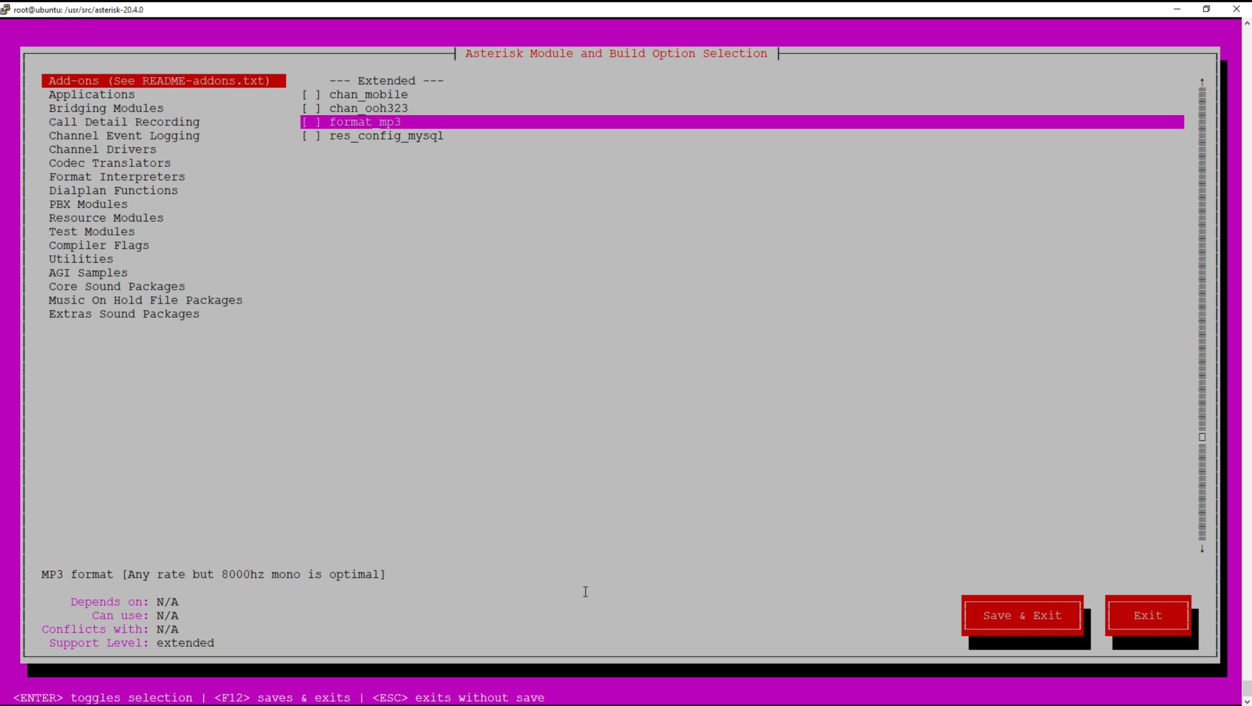This screenshot has height=706, width=1252.
Task: Click the MP3 format description text
Action: coord(213,574)
